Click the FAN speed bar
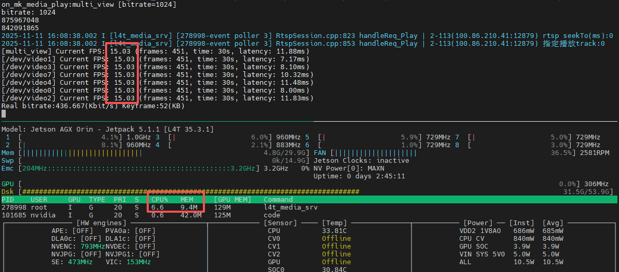The width and height of the screenshot is (619, 272). click(375, 153)
